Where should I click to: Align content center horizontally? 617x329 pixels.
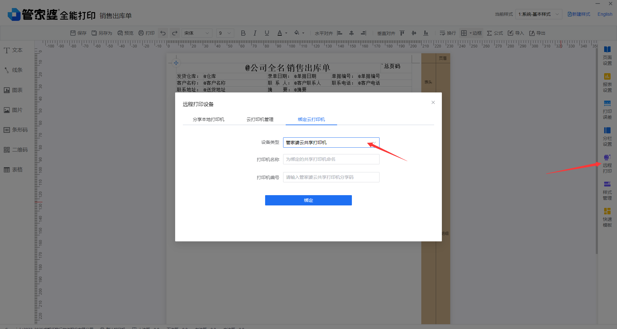tap(352, 33)
